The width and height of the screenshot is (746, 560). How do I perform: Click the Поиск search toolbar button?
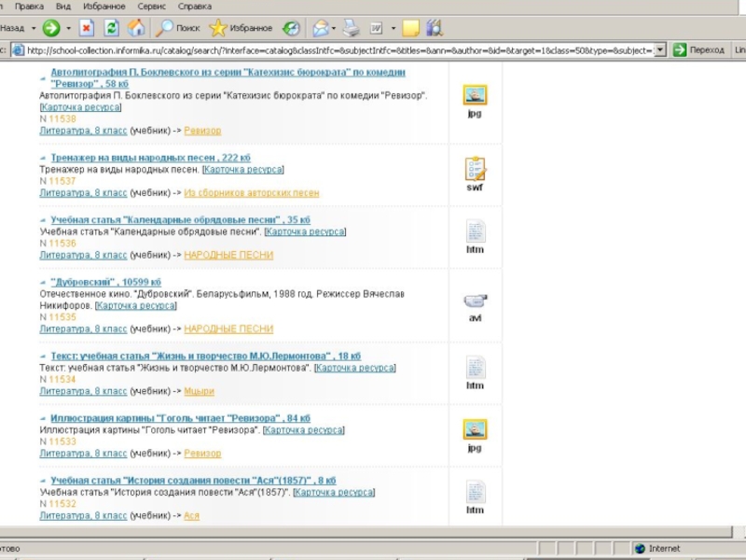click(x=178, y=28)
